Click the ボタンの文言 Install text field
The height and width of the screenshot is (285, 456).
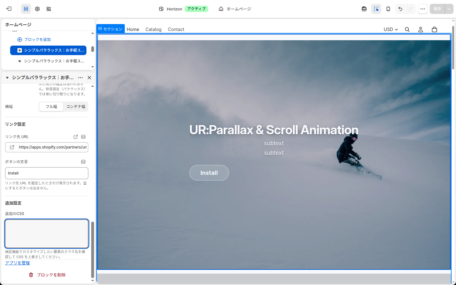point(47,173)
